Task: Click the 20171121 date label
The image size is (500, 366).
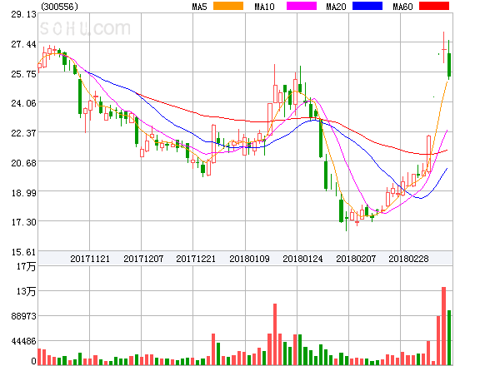Action: 90,259
